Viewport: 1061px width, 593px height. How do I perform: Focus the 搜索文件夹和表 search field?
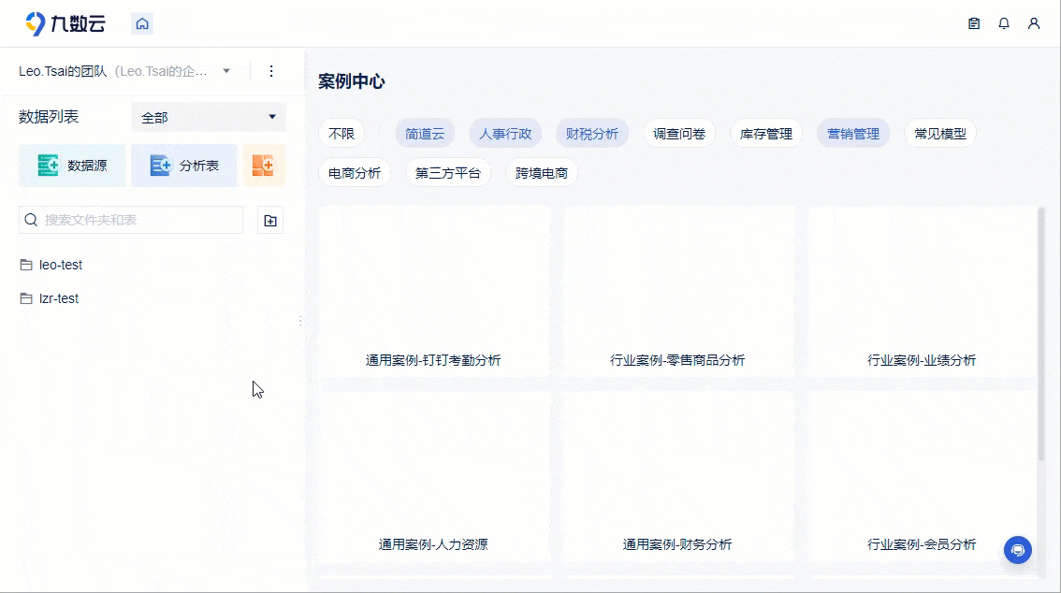click(131, 220)
